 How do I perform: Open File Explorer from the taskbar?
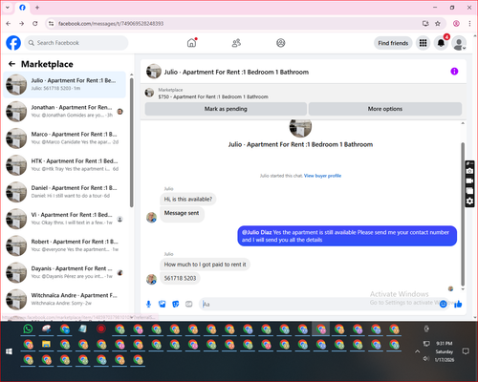point(47,344)
